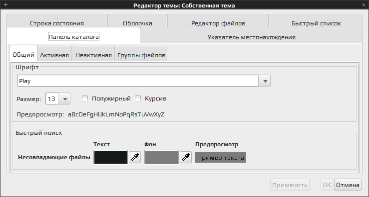The width and height of the screenshot is (369, 197).
Task: Click the Пример текста preview box
Action: tap(221, 158)
